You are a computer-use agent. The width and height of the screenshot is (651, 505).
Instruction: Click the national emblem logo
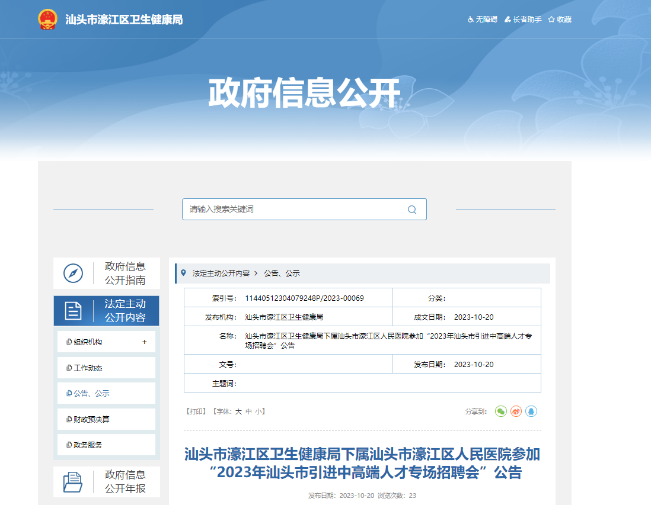[47, 20]
